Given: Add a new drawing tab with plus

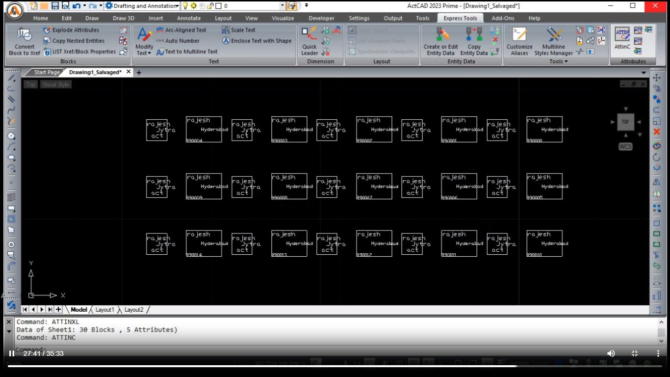Looking at the screenshot, I should coord(139,73).
